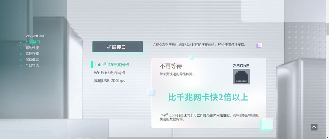Click the back-to-top arrow icon
329x139 pixels.
tap(314, 127)
